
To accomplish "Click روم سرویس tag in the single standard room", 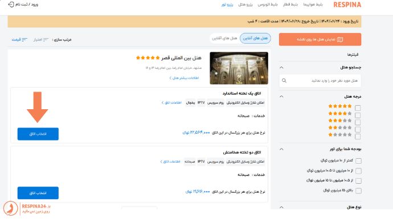I will point(215,102).
